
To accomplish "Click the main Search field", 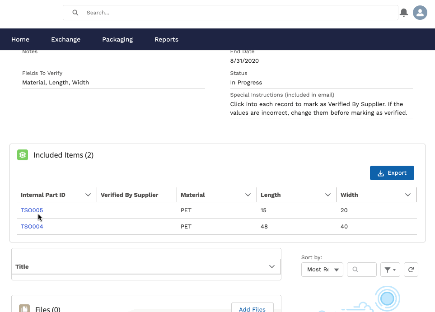I will [230, 13].
